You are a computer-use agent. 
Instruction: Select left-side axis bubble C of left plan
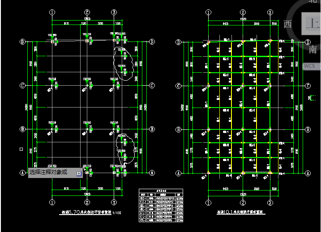pos(22,85)
